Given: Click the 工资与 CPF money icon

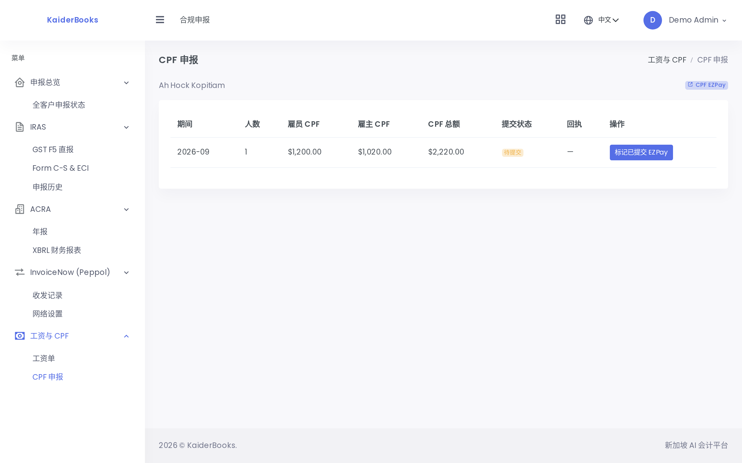Looking at the screenshot, I should pos(20,336).
